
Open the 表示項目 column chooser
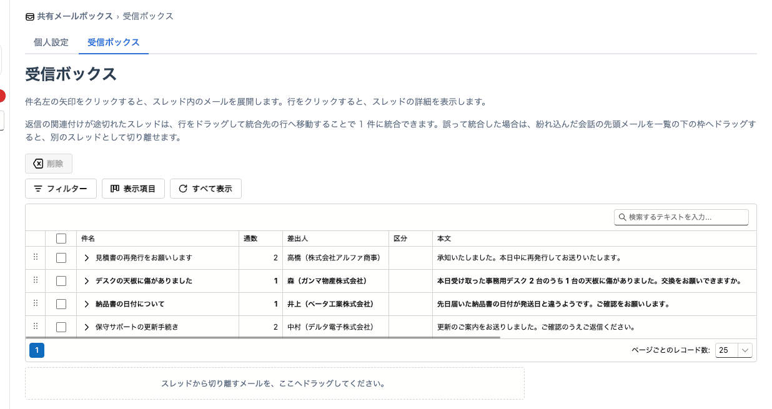pos(133,189)
